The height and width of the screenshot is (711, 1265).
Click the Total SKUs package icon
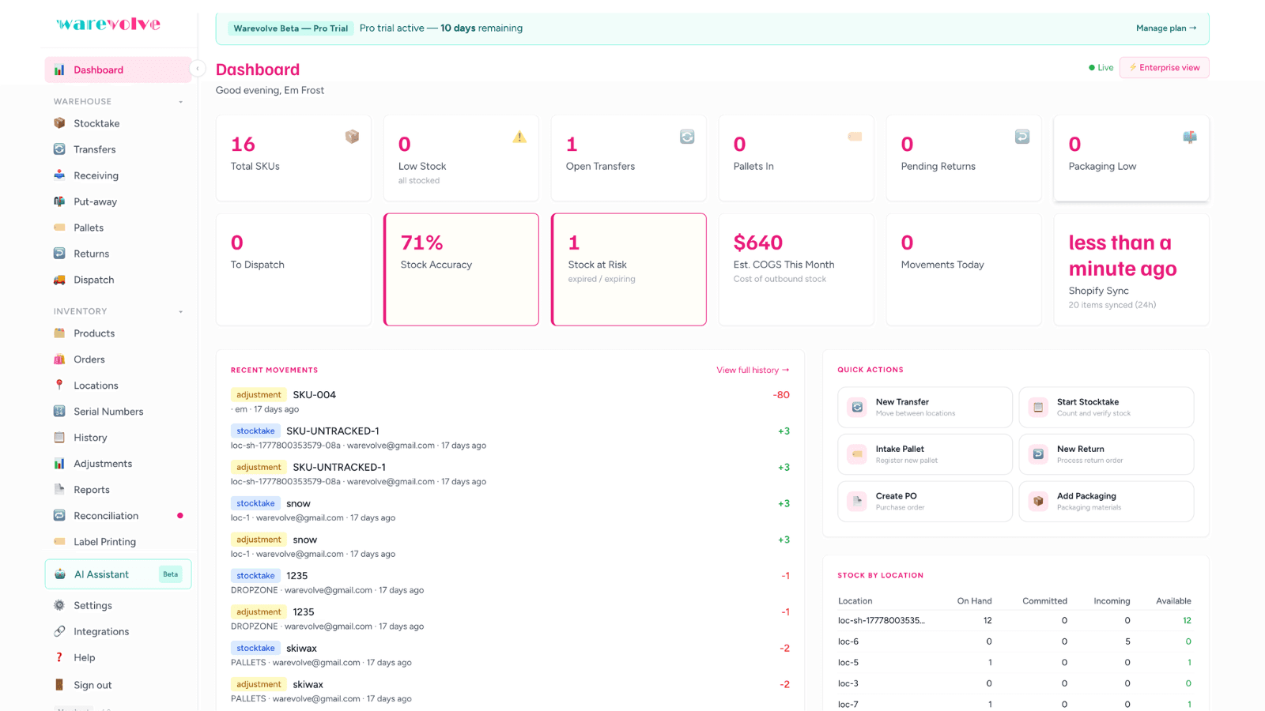tap(352, 137)
